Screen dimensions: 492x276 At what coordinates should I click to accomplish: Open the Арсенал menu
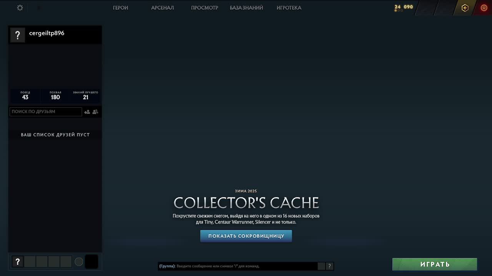pyautogui.click(x=162, y=8)
